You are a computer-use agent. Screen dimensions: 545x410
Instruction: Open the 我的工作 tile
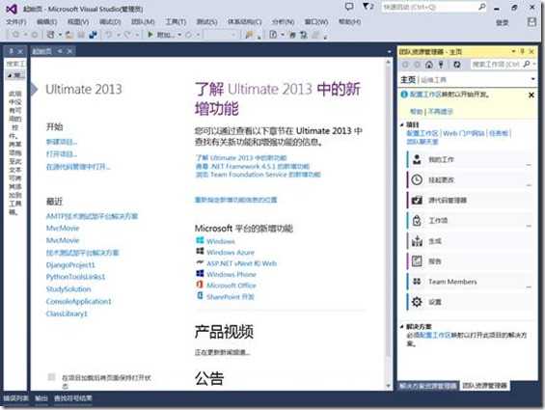click(469, 159)
